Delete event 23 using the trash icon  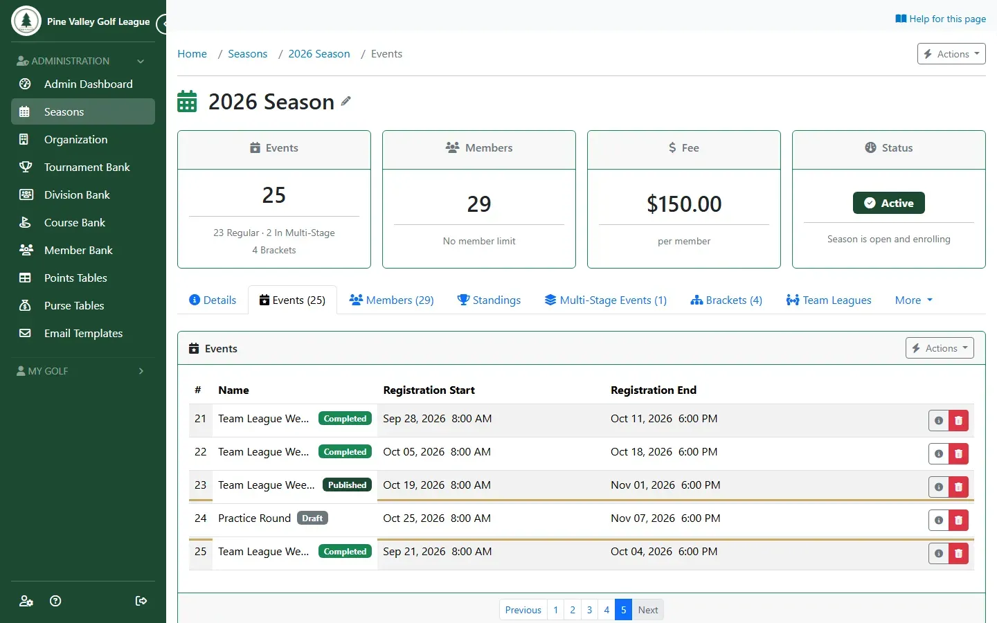pos(958,487)
